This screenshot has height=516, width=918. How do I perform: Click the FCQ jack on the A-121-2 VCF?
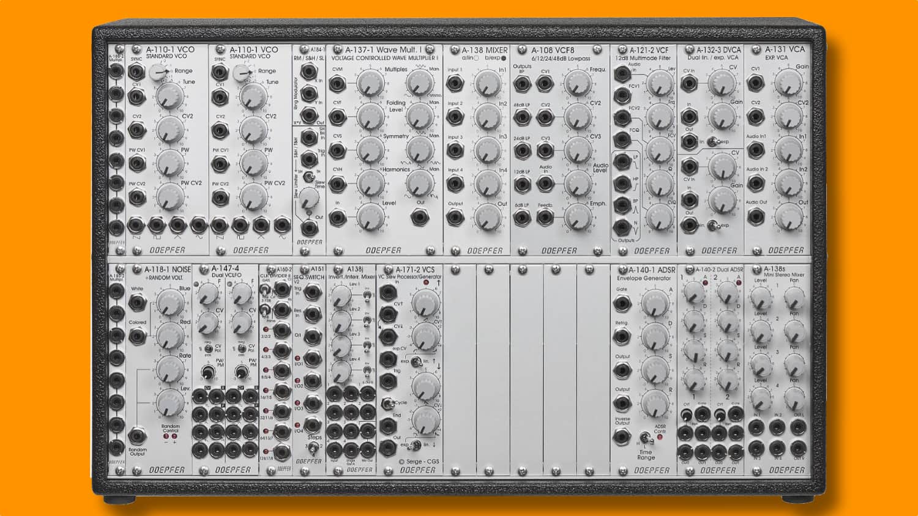click(x=622, y=139)
